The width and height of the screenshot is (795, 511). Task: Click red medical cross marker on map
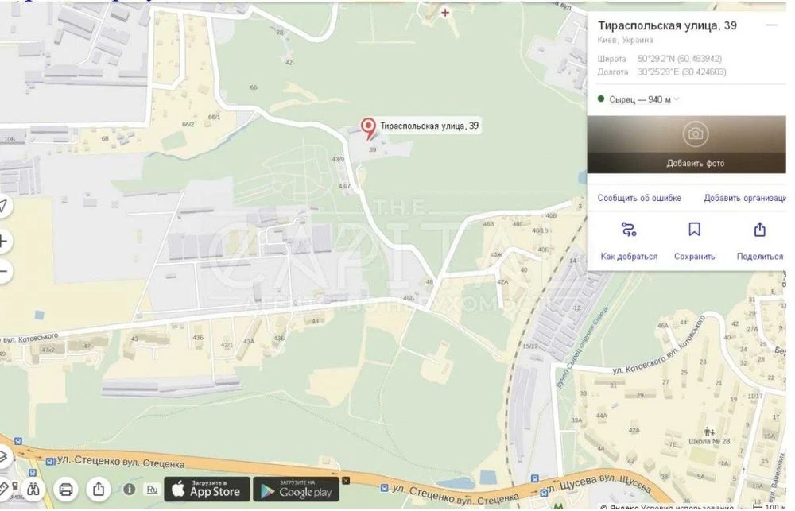coord(444,12)
